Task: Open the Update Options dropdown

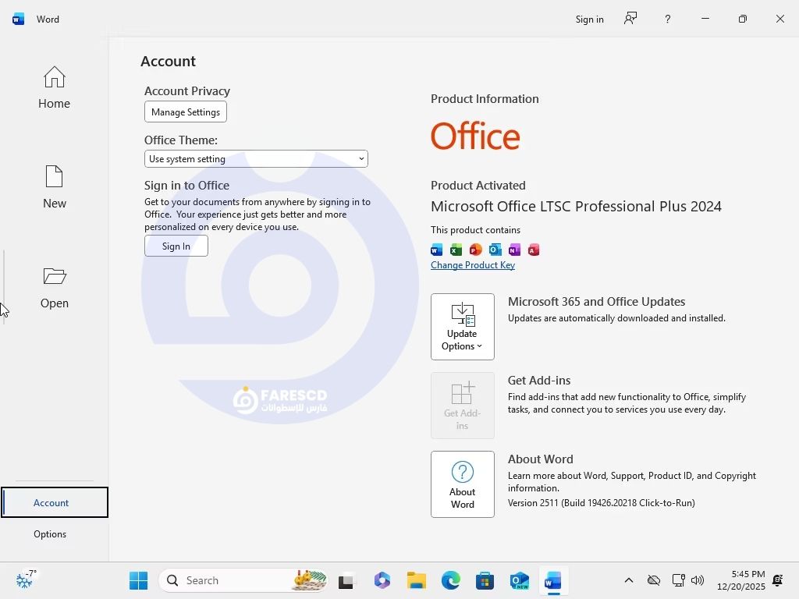Action: point(462,327)
